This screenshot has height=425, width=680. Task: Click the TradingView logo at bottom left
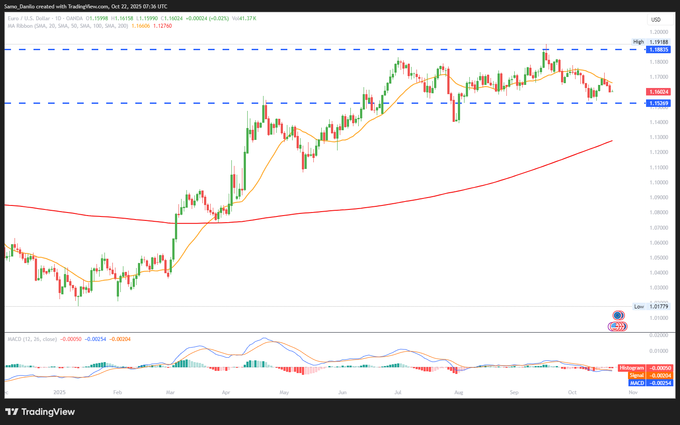click(x=40, y=412)
